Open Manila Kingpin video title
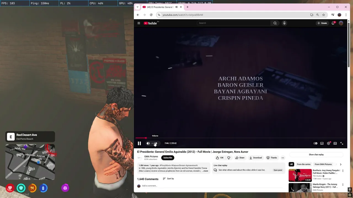 325,186
